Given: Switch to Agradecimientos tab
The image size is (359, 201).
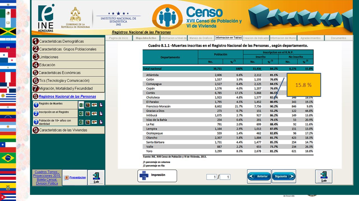Looking at the screenshot, I should (310, 38).
